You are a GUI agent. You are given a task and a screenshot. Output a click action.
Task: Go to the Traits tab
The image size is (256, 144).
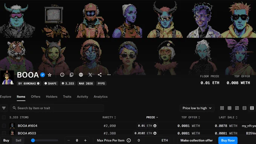coord(67,97)
